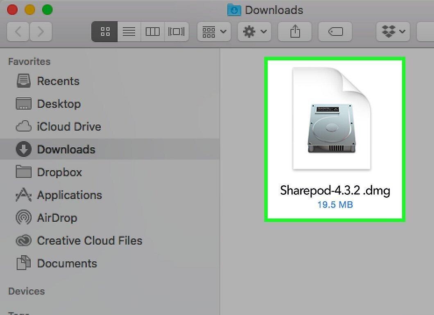Select the Sharepod-4.3.2 .dmg file
Image resolution: width=434 pixels, height=315 pixels.
point(335,139)
